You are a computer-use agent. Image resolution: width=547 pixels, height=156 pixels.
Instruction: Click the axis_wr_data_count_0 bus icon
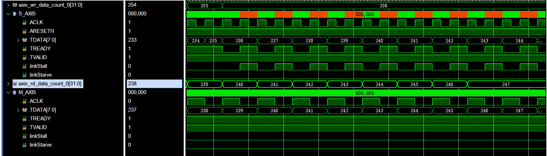coord(15,5)
